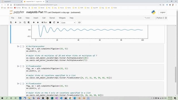The image size is (178, 100).
Task: Click the Trusted notebook indicator
Action: 147,18
